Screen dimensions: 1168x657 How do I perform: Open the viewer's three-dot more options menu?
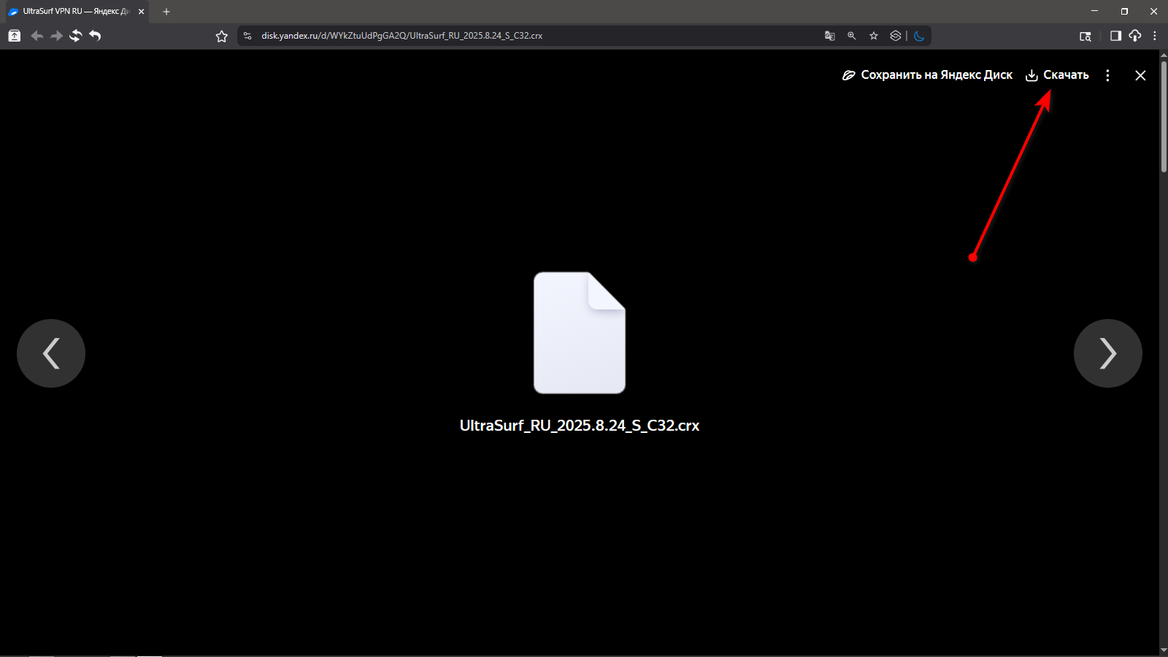tap(1107, 75)
